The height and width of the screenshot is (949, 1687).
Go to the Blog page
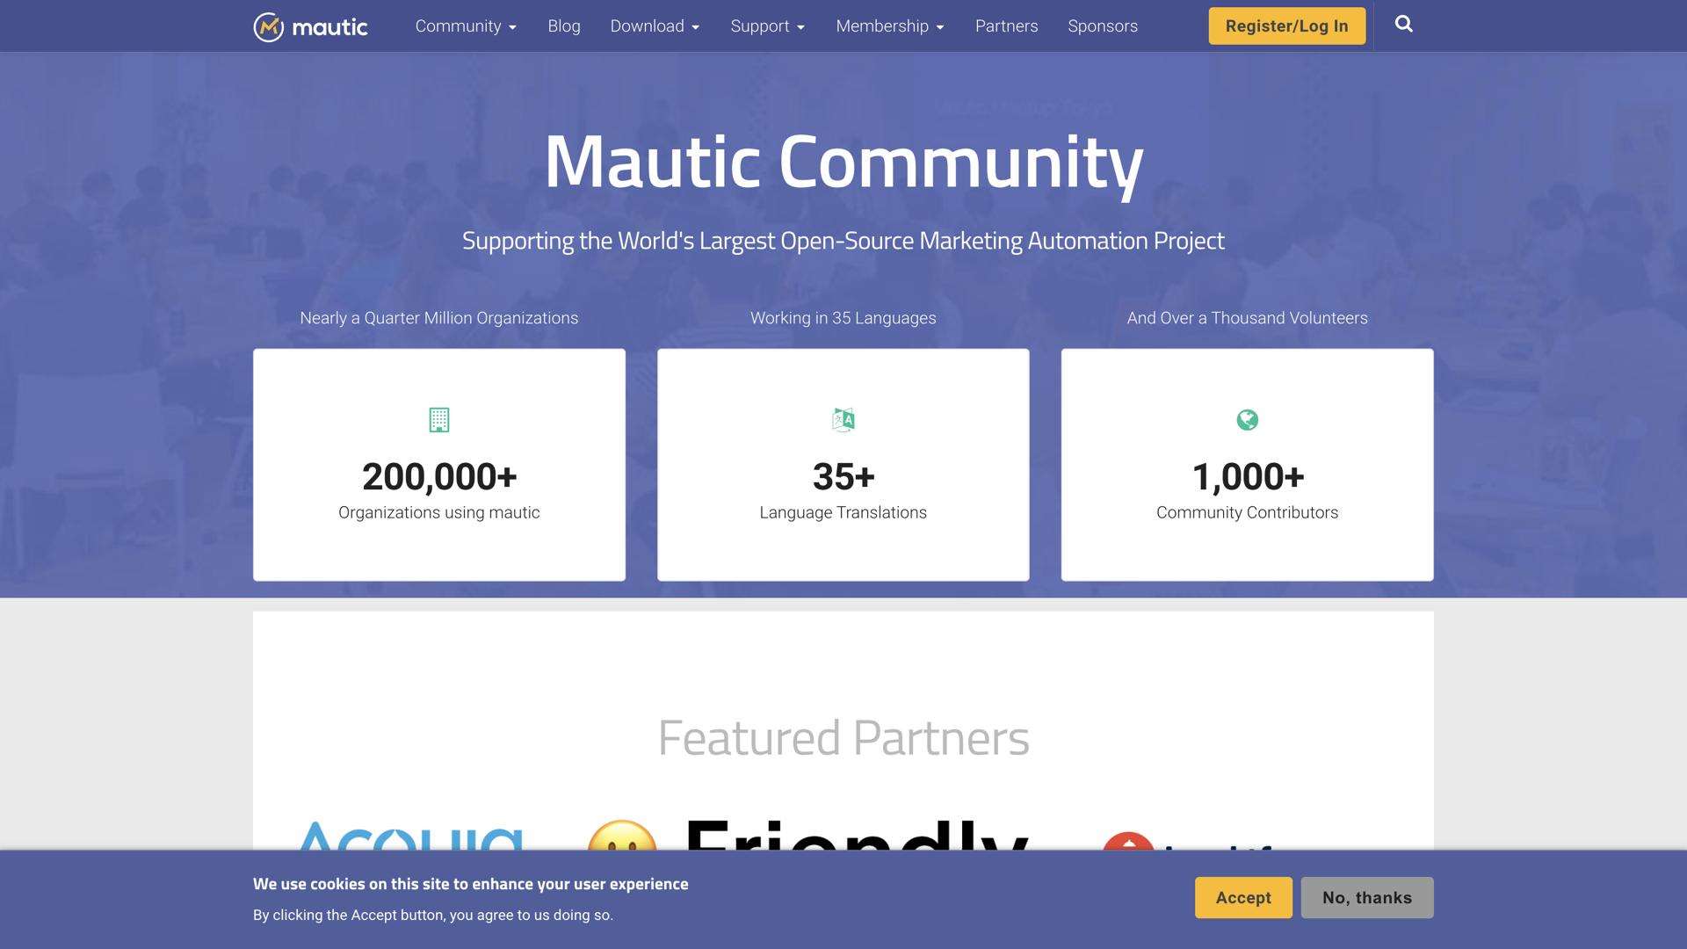(563, 25)
